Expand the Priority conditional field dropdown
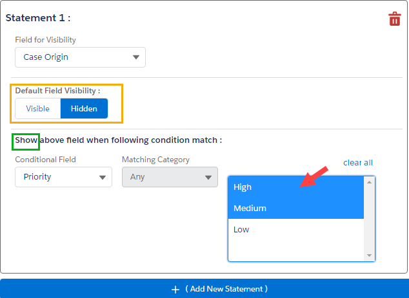409x298 pixels. tap(63, 177)
